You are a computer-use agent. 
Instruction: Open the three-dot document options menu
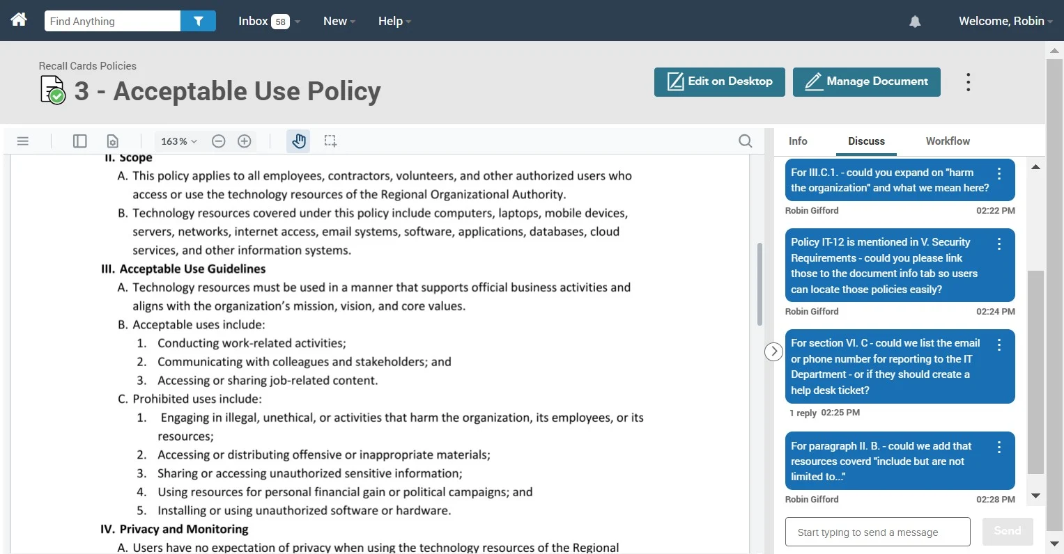[968, 82]
